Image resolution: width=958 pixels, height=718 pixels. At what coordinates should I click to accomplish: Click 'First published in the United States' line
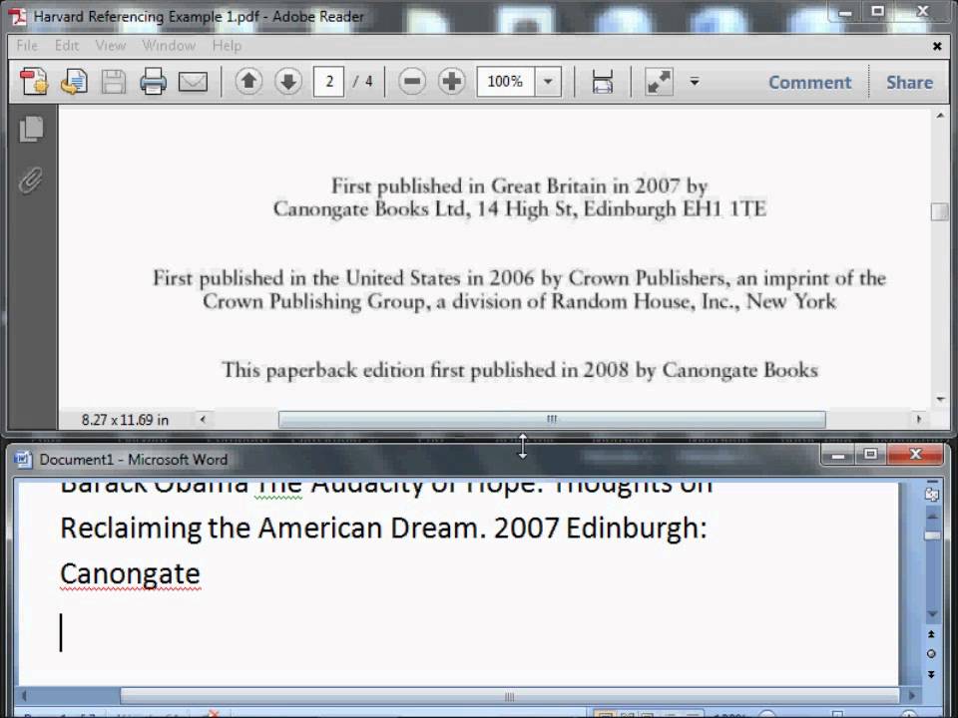(x=519, y=278)
